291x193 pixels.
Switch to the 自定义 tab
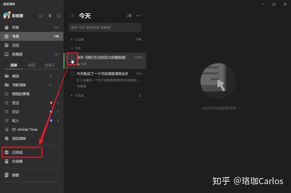(50, 65)
